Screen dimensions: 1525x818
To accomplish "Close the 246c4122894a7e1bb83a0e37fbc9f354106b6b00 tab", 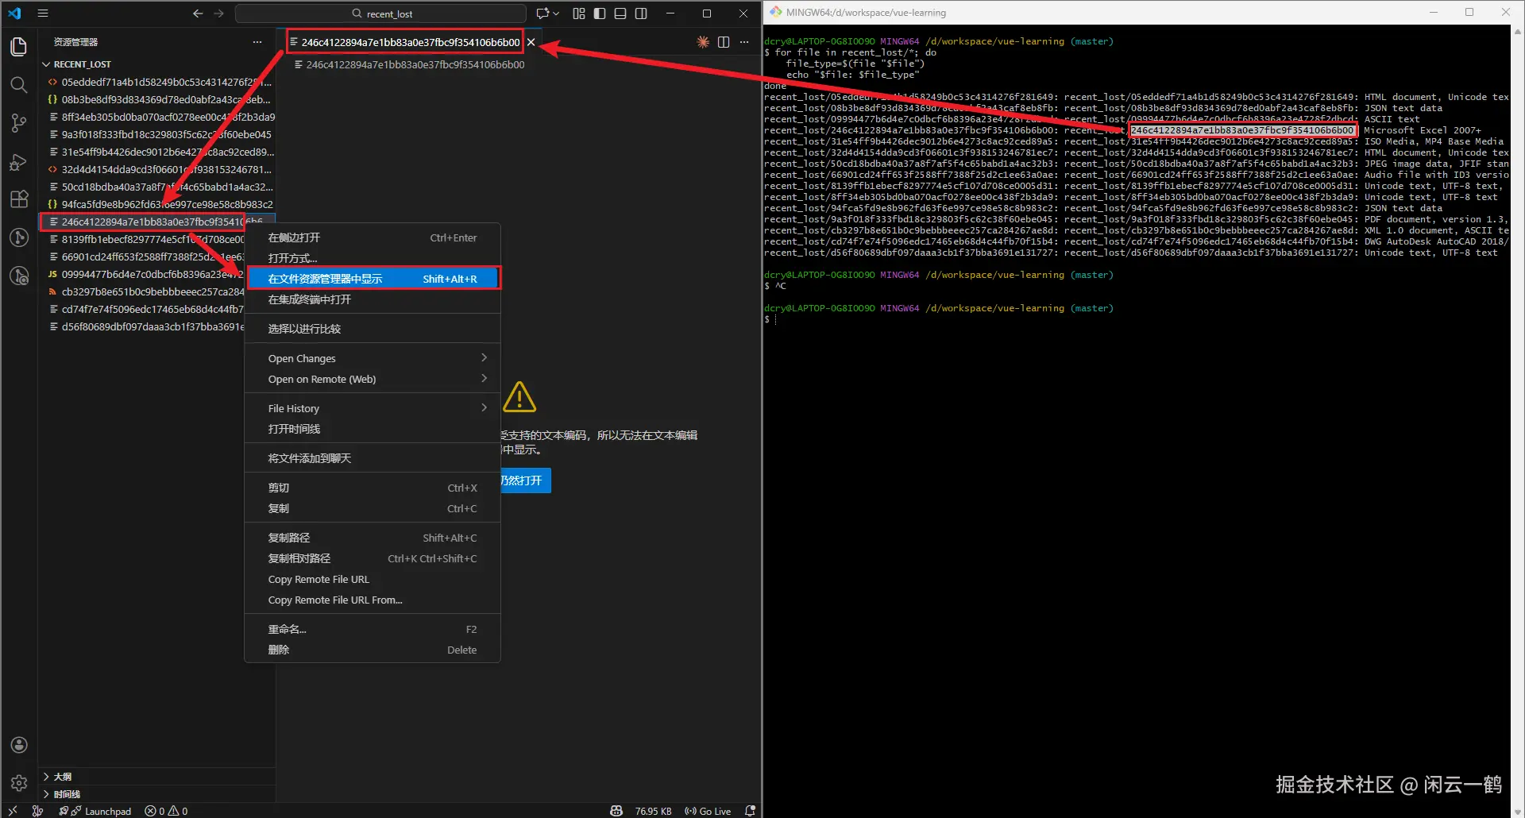I will pyautogui.click(x=531, y=42).
